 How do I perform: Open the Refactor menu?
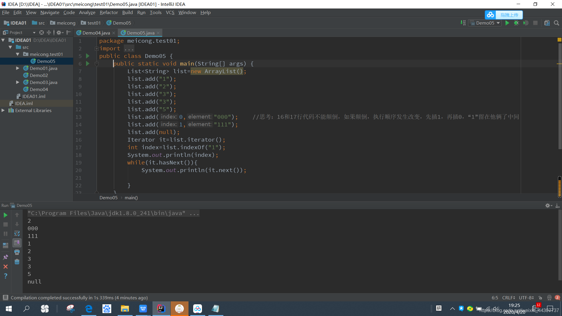click(109, 12)
